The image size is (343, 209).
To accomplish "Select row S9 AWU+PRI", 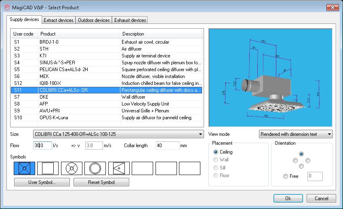I will (107, 111).
